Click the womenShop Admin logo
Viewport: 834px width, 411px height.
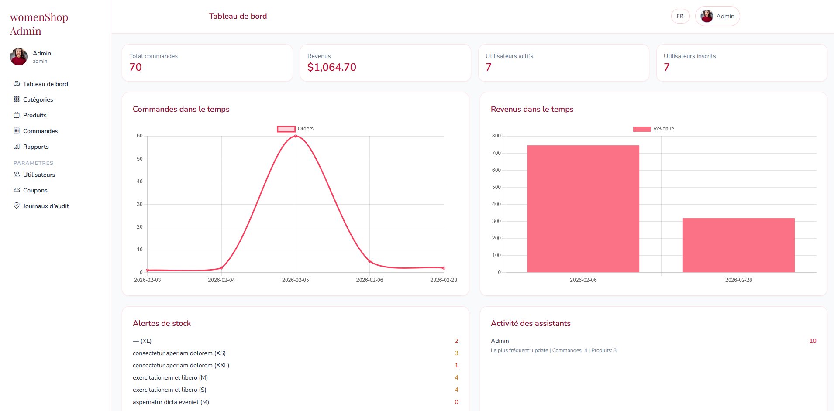coord(39,24)
